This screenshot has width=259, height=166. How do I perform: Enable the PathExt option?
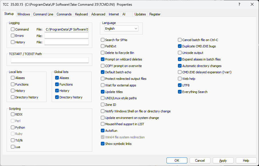click(103, 46)
